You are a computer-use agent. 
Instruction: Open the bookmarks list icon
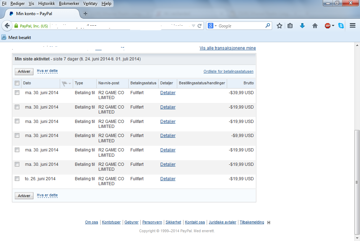(290, 26)
